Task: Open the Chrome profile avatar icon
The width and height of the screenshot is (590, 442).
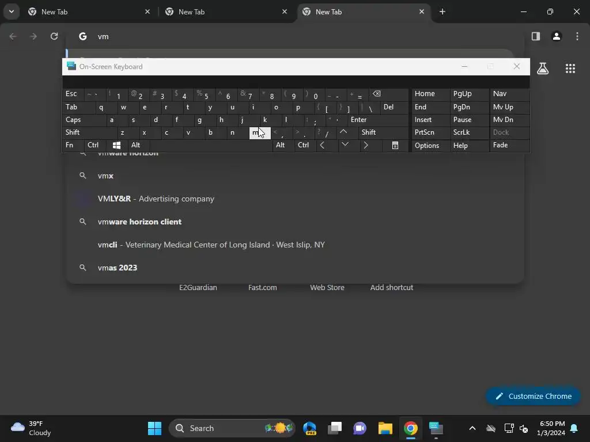Action: click(557, 36)
